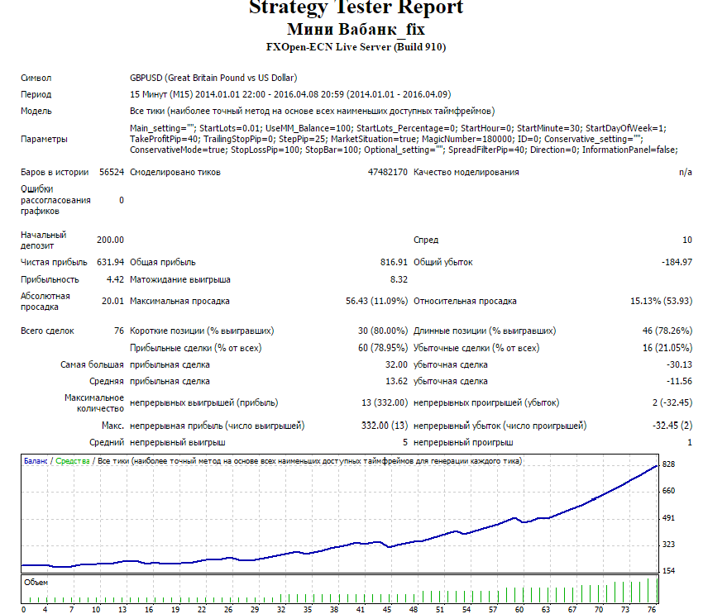Click 'Матожидание выигрыша' label
The image size is (727, 614).
[x=180, y=280]
